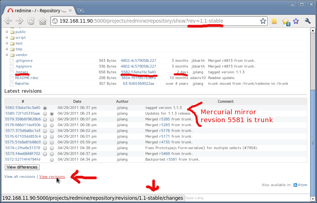Image resolution: width=317 pixels, height=203 pixels.
Task: Click the scrollbar up arrow
Action: coord(313,31)
